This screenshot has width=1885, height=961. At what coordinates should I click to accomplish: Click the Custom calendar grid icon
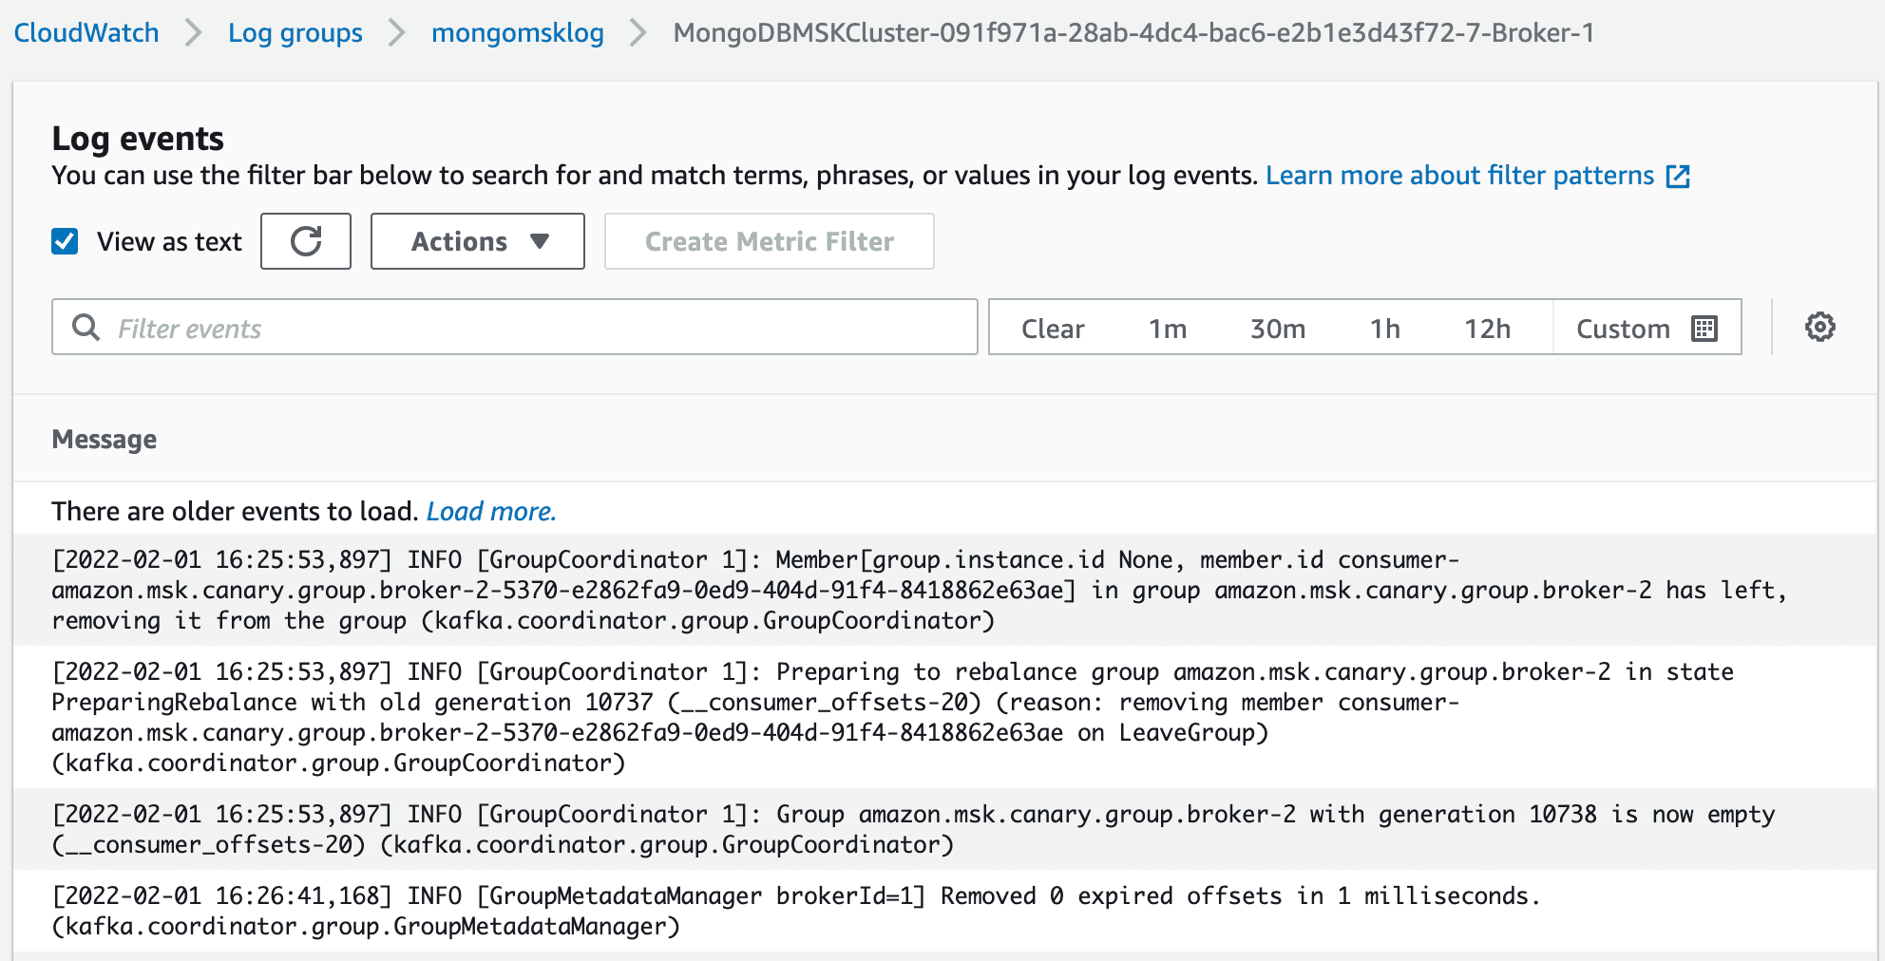1704,329
